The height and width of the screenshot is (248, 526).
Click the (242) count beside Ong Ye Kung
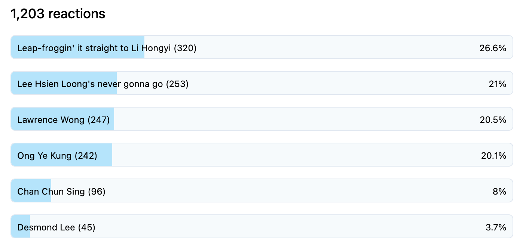[x=86, y=155]
